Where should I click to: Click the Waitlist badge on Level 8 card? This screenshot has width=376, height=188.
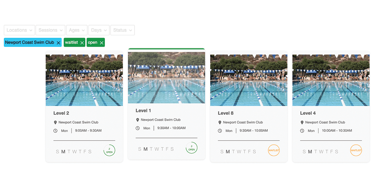[274, 150]
